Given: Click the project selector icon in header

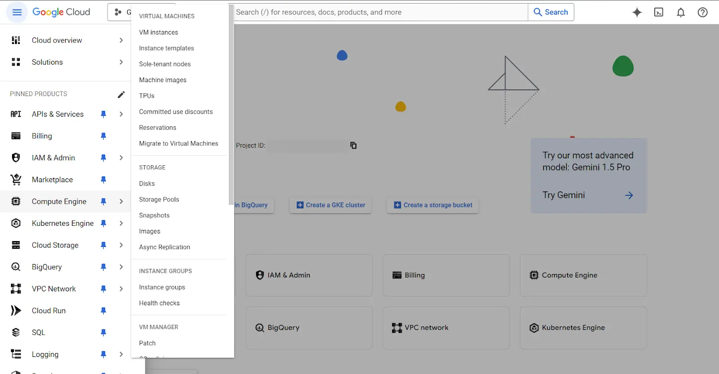Looking at the screenshot, I should point(118,12).
